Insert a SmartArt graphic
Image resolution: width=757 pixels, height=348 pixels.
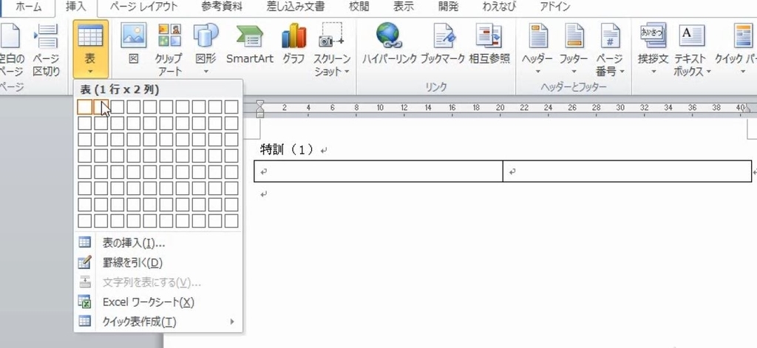(x=250, y=44)
